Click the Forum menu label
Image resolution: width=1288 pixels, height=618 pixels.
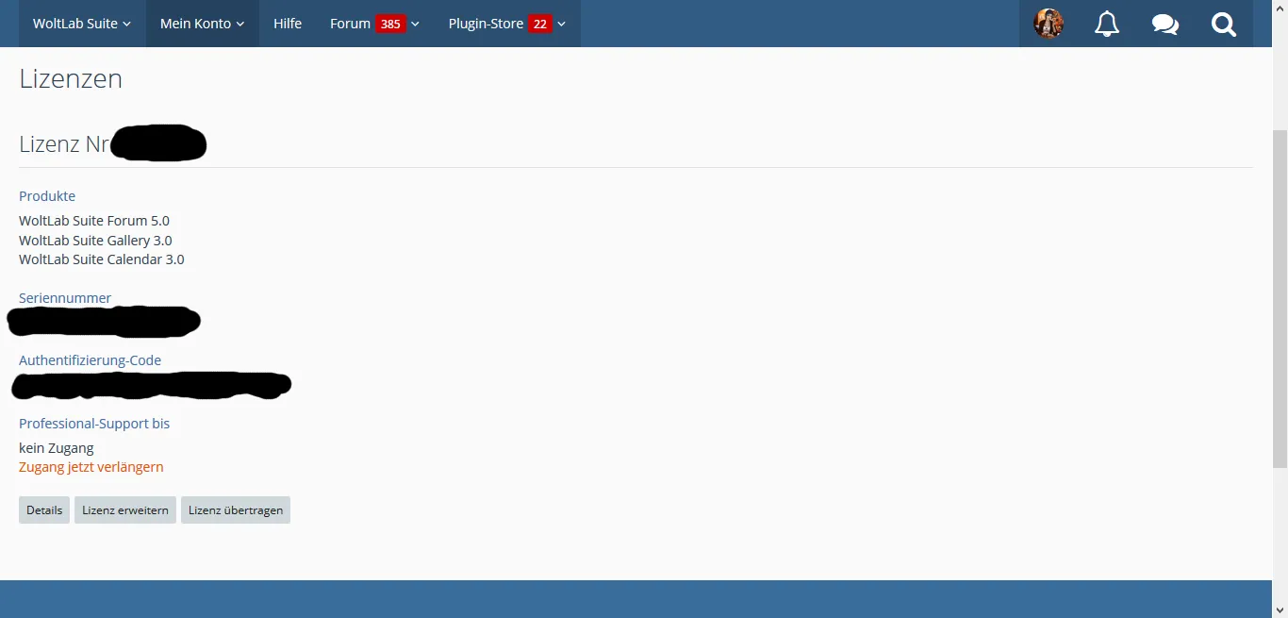(x=350, y=24)
